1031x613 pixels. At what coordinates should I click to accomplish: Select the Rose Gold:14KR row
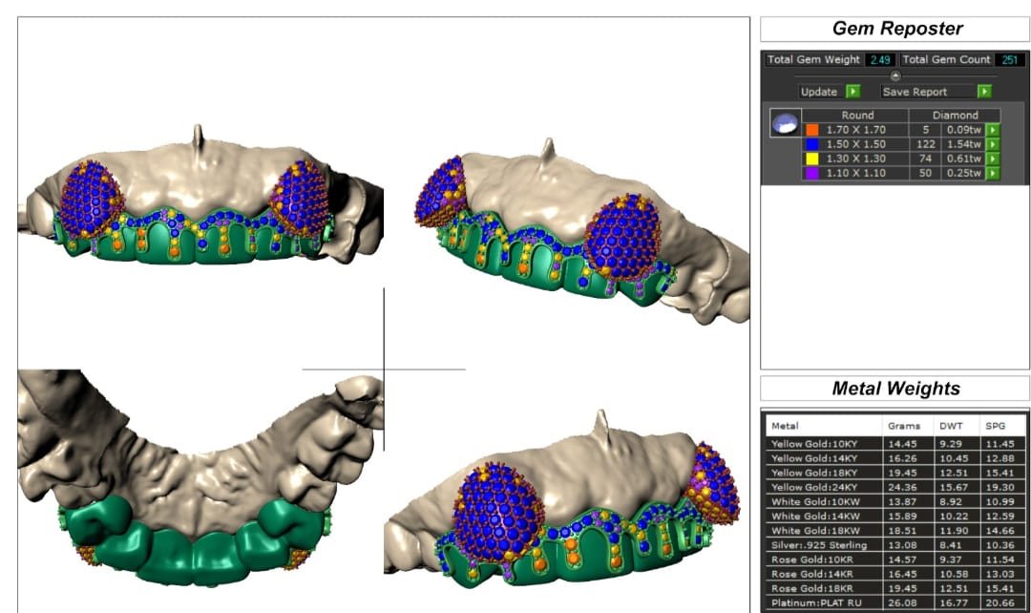pos(895,574)
